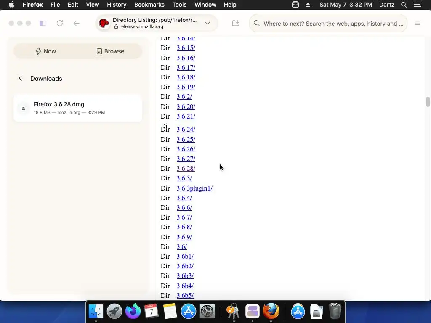Click the magnifier icon in the search field
Viewport: 431px width, 323px height.
pos(256,24)
